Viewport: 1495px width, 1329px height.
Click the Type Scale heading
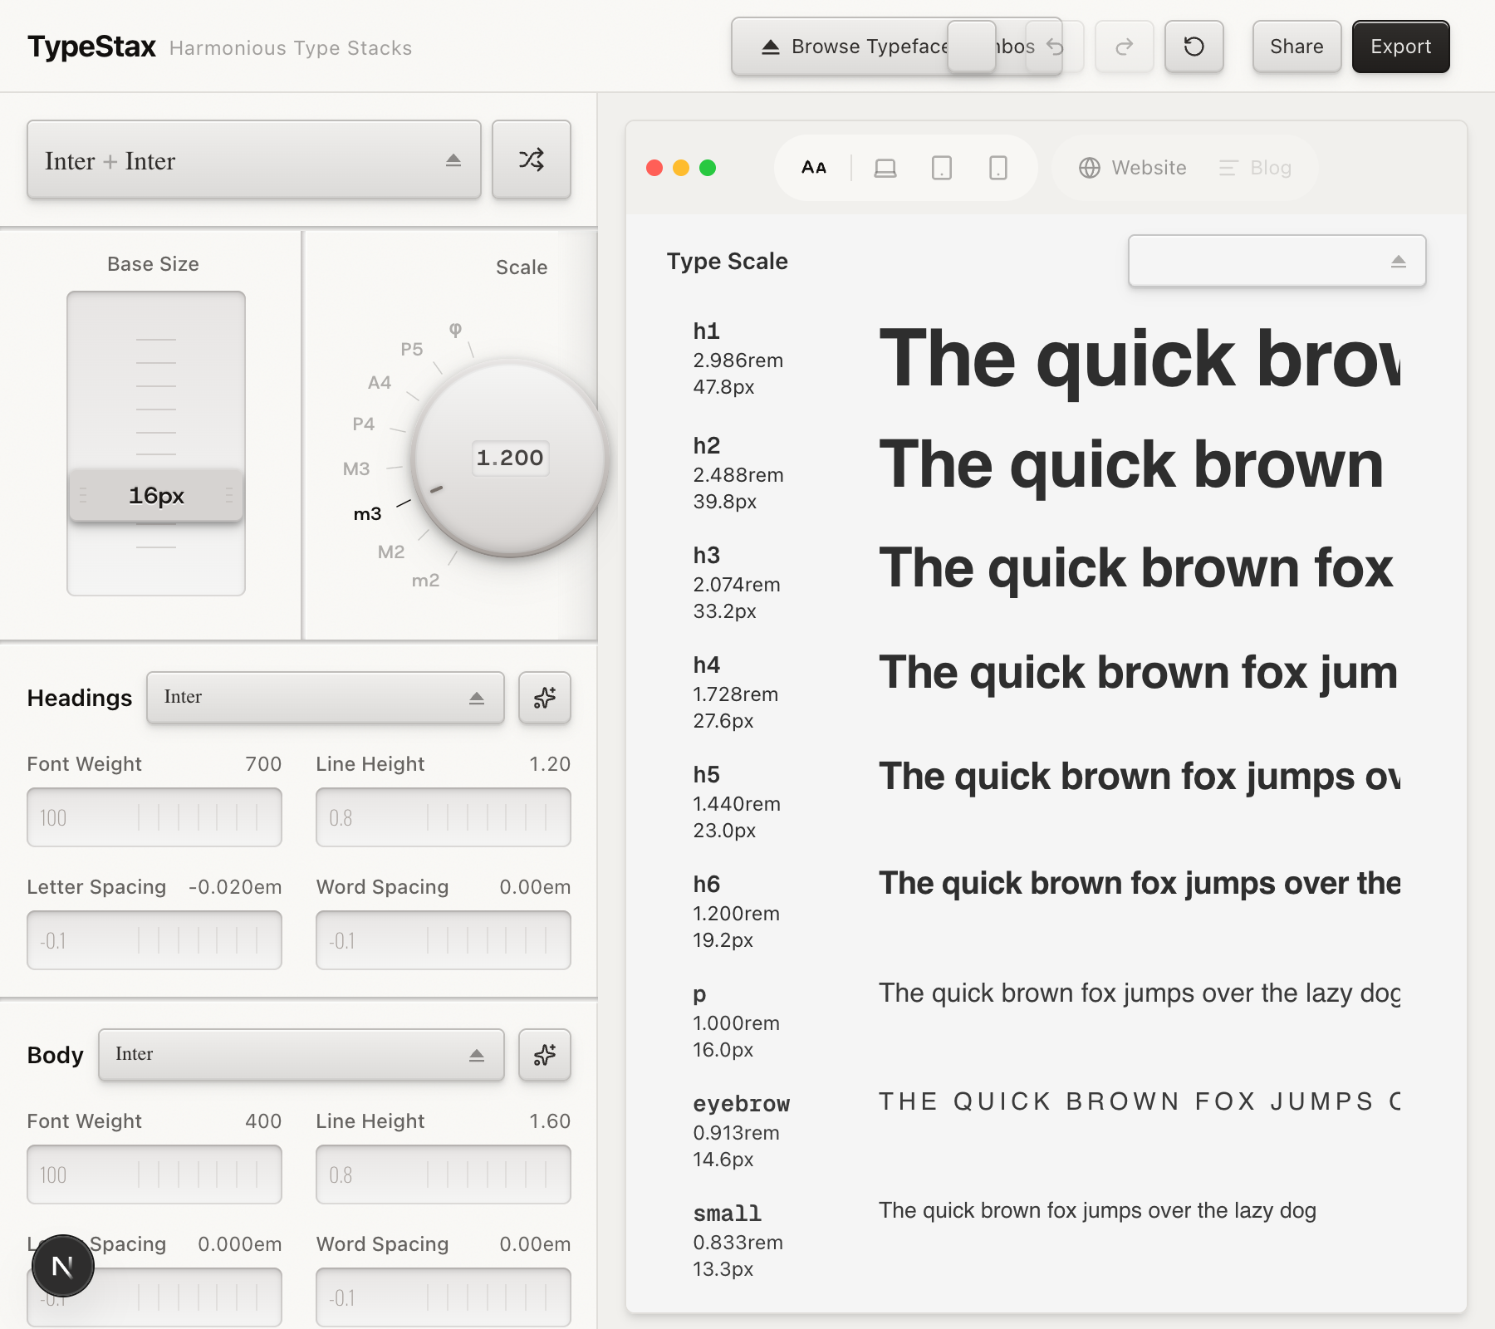(728, 261)
